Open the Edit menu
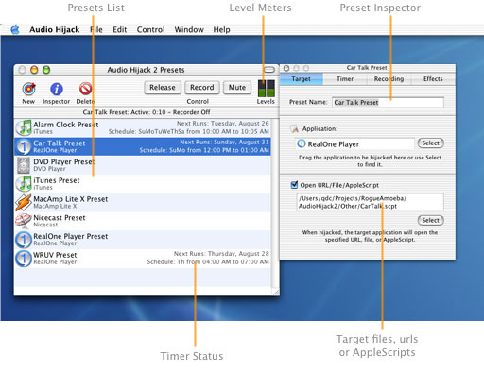The image size is (484, 369). [x=120, y=29]
